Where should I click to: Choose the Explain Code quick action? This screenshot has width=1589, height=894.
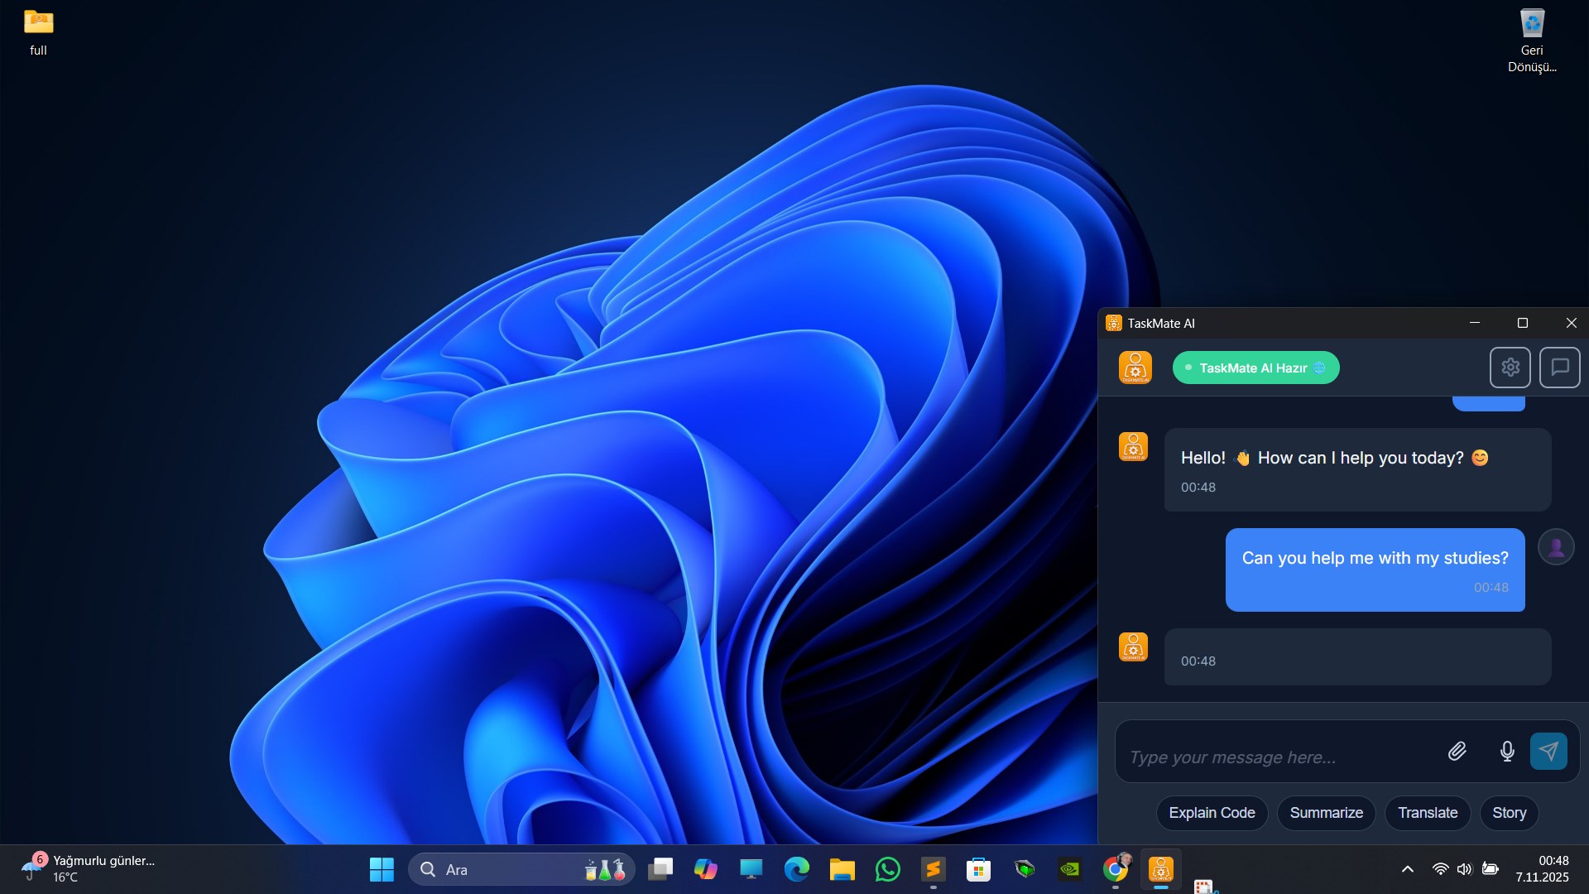(1212, 813)
